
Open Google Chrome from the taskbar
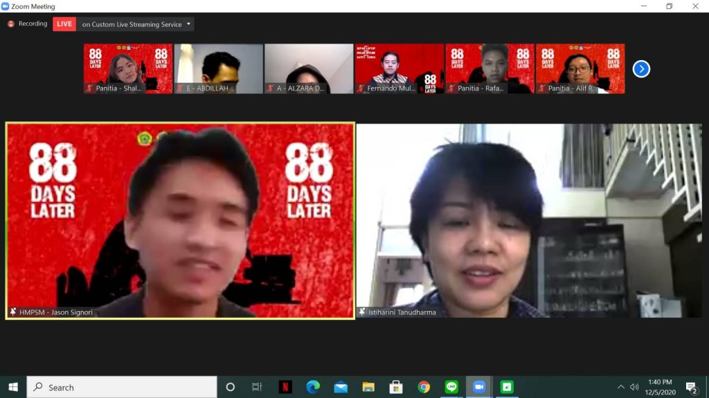[424, 387]
